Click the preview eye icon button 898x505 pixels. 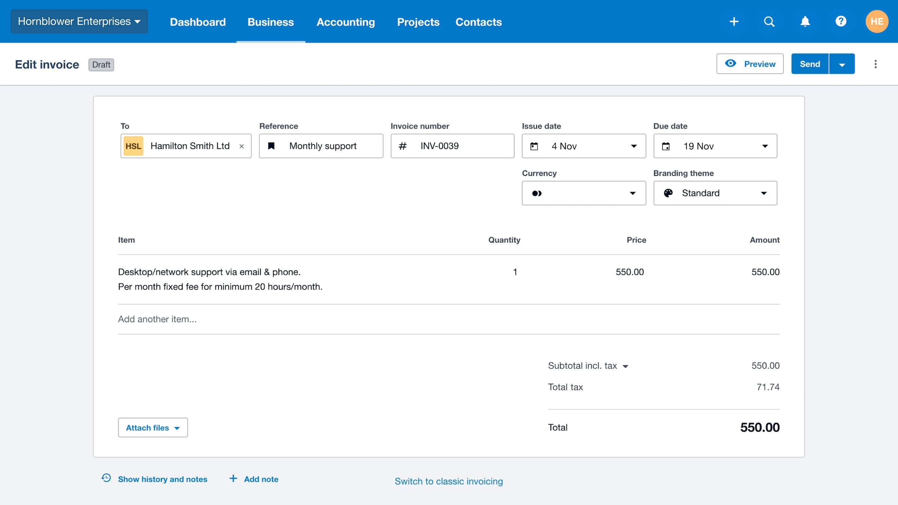tap(730, 64)
